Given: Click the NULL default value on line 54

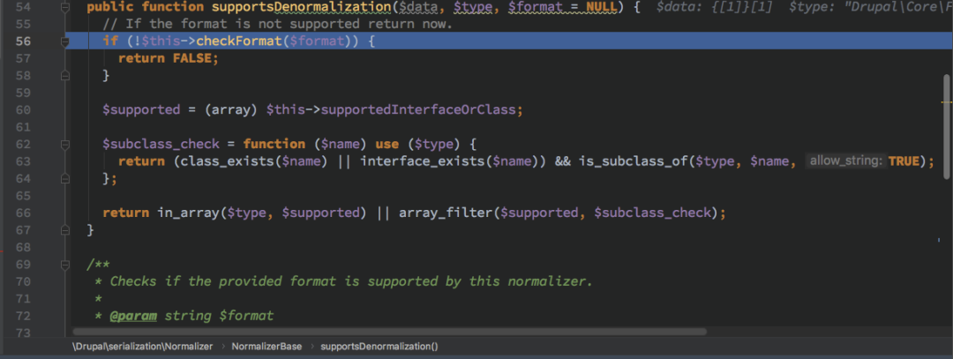Looking at the screenshot, I should click(601, 7).
